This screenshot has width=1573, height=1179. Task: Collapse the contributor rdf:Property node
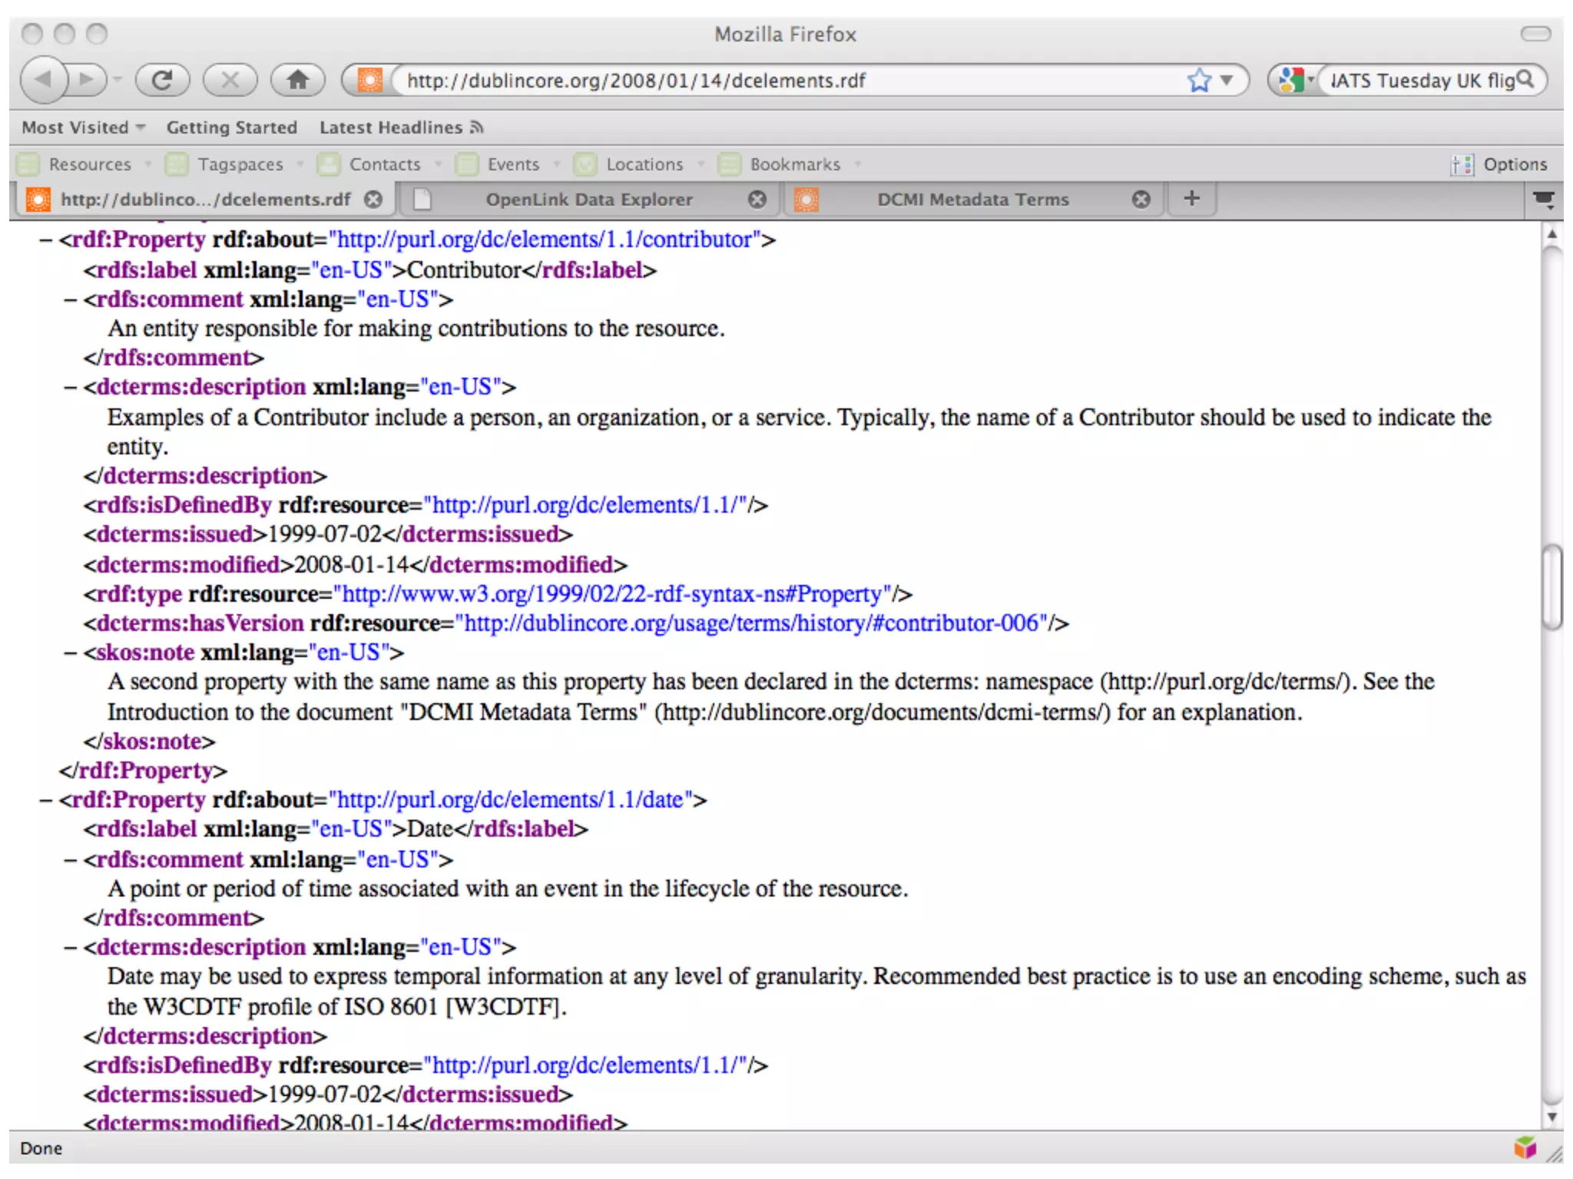[45, 240]
